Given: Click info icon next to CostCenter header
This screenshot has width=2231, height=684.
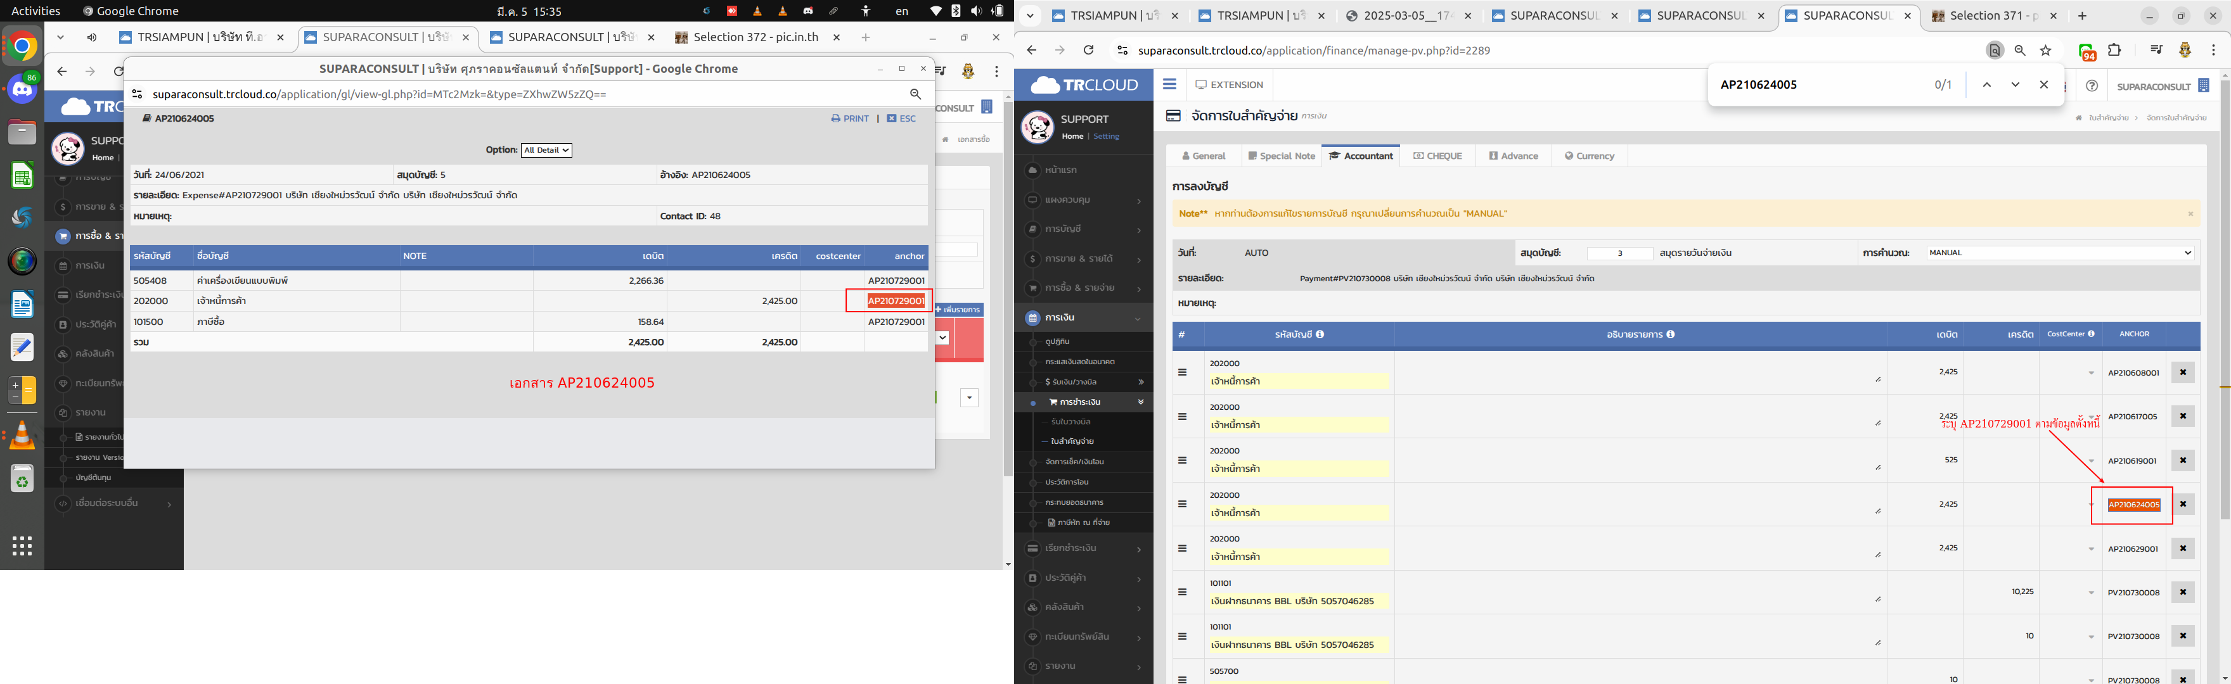Looking at the screenshot, I should click(x=2091, y=333).
